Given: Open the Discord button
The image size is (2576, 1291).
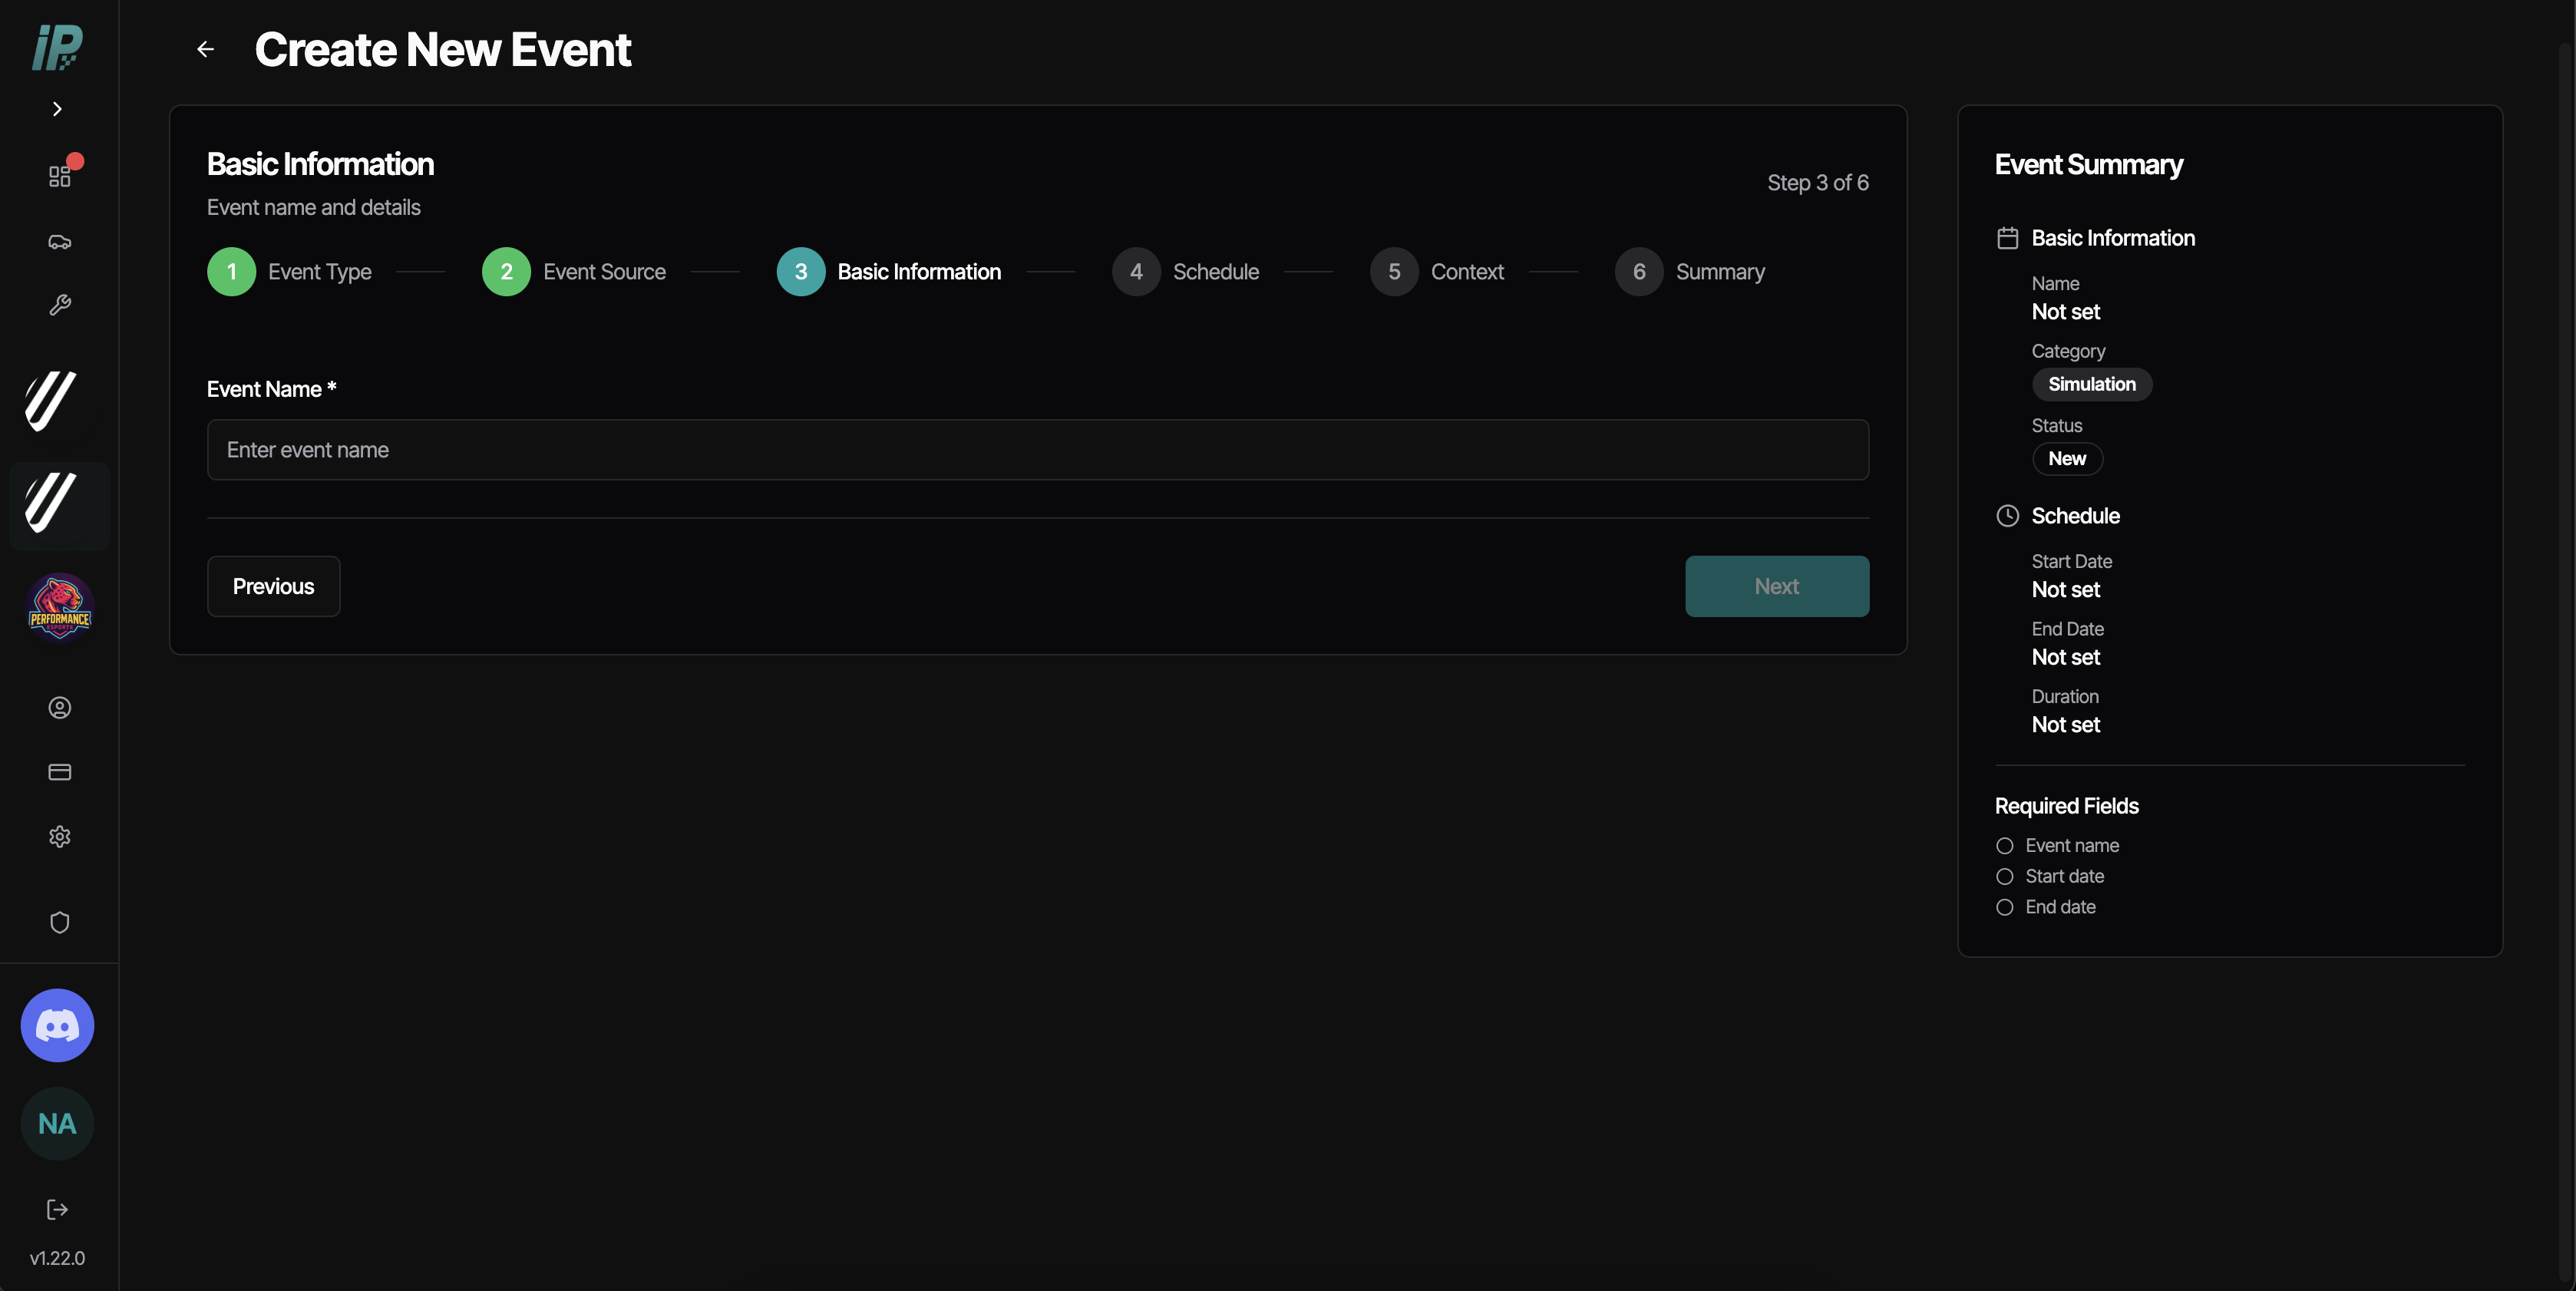Looking at the screenshot, I should pyautogui.click(x=58, y=1025).
